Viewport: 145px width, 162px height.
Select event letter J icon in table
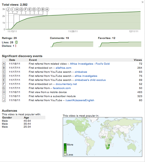[x=4, y=100]
